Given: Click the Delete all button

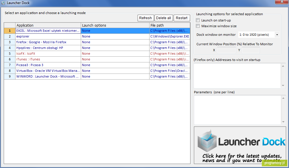Looking at the screenshot, I should (164, 18).
